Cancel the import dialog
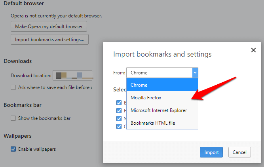This screenshot has width=264, height=167. click(239, 152)
